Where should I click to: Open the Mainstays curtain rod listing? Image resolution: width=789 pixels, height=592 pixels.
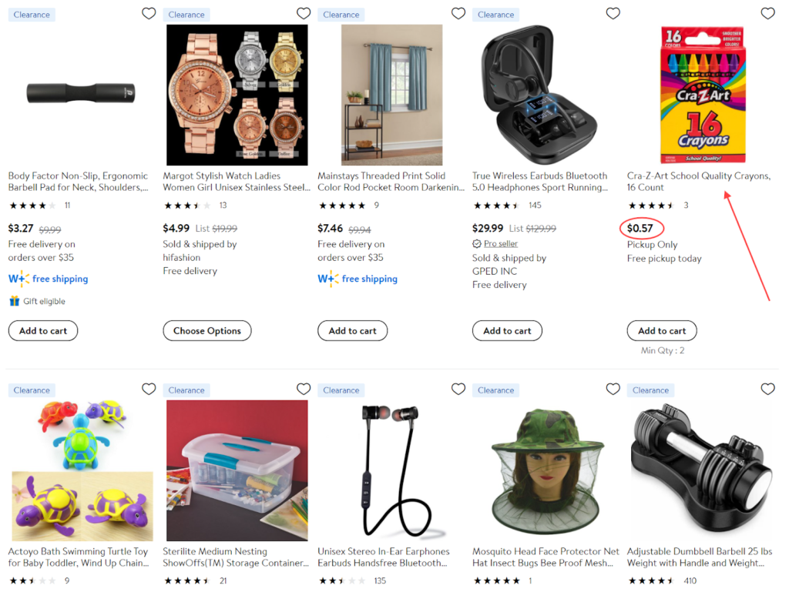385,182
